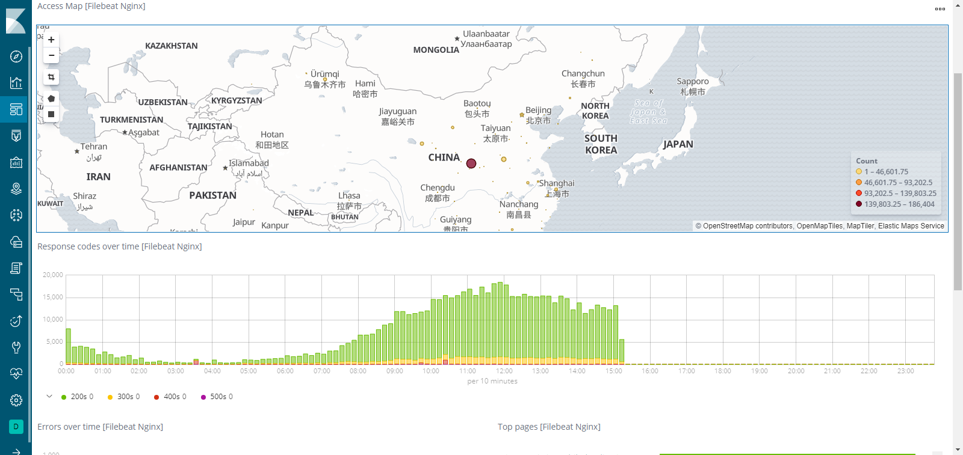This screenshot has height=455, width=963.
Task: Open the Maps app icon
Action: click(16, 189)
